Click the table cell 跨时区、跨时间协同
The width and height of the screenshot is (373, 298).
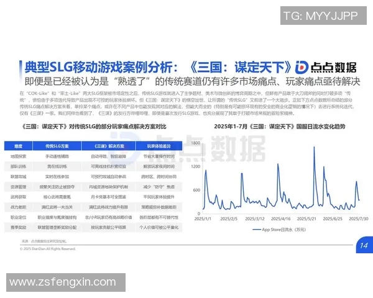(x=159, y=177)
